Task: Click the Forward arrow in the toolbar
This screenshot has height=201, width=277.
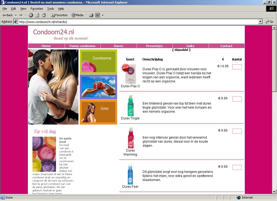Action: [x=21, y=15]
